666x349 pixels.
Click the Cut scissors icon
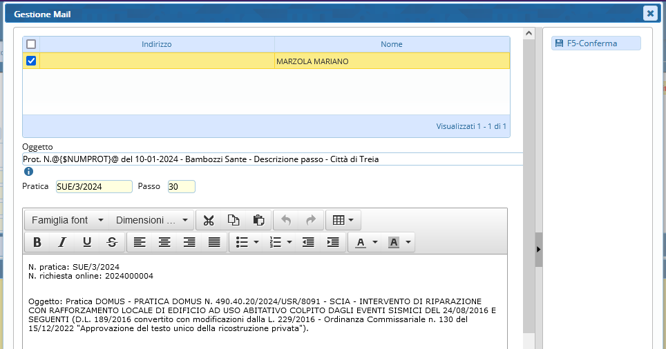tap(209, 220)
